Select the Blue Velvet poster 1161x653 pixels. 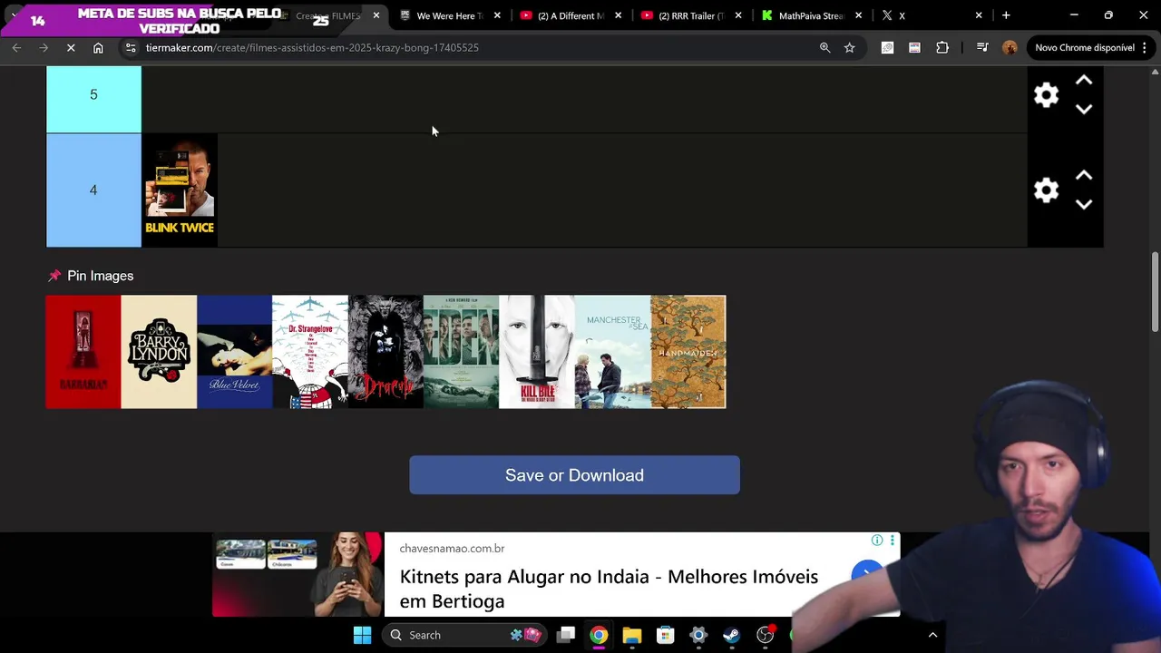tap(234, 352)
